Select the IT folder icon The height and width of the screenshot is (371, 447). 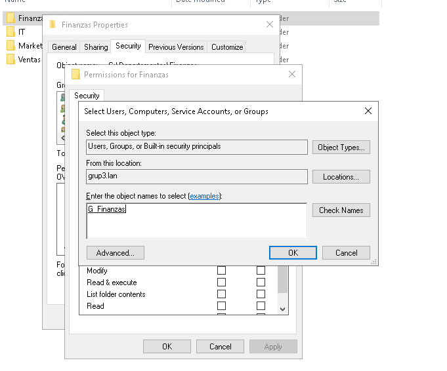click(x=11, y=32)
